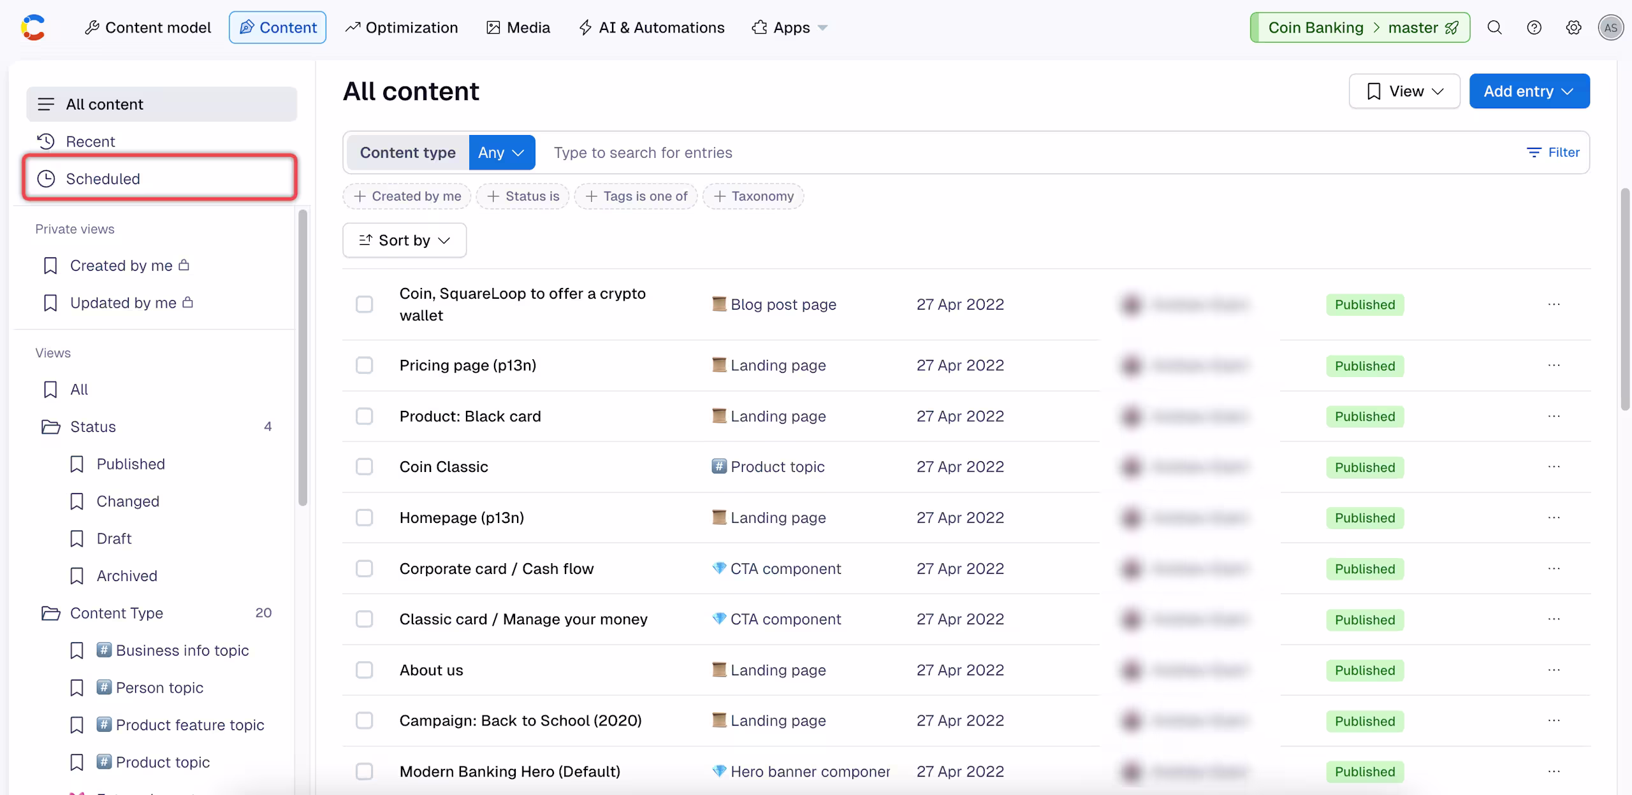Select the Published view in sidebar
The height and width of the screenshot is (795, 1632).
click(x=131, y=464)
